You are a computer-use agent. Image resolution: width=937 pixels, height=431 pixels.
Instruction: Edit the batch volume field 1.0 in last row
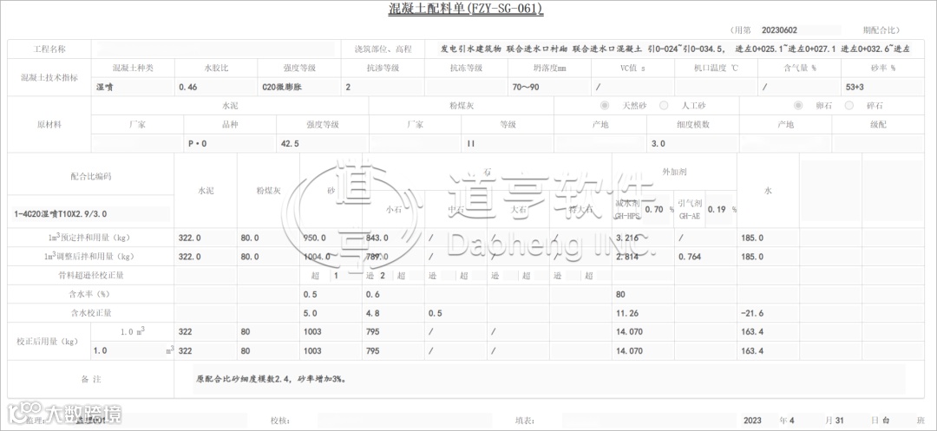[128, 351]
